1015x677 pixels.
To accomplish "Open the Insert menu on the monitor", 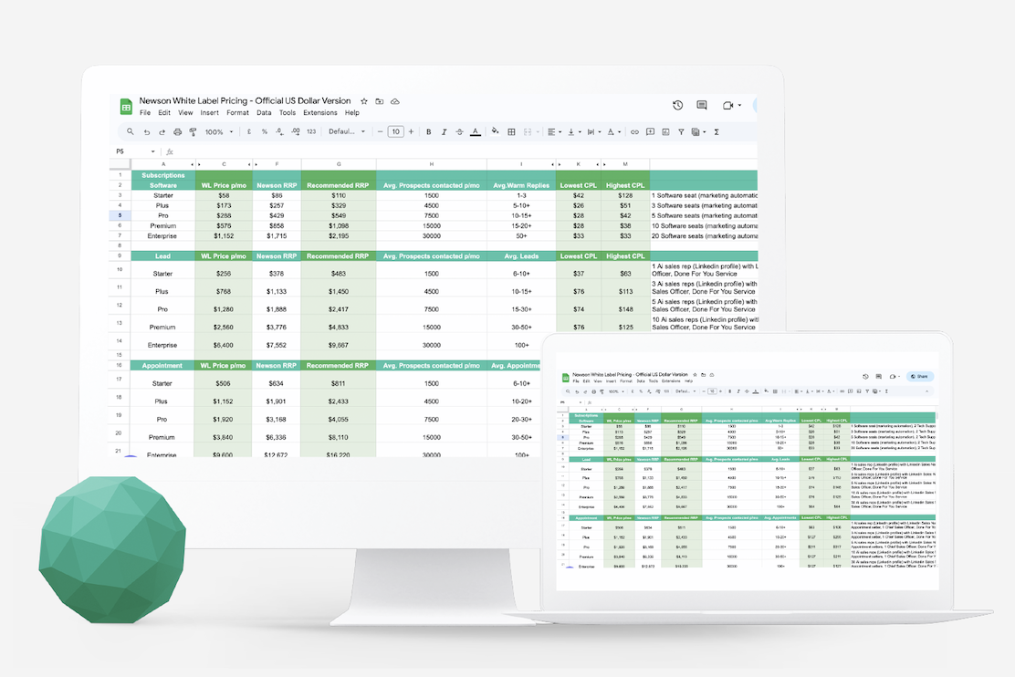I will click(x=210, y=112).
